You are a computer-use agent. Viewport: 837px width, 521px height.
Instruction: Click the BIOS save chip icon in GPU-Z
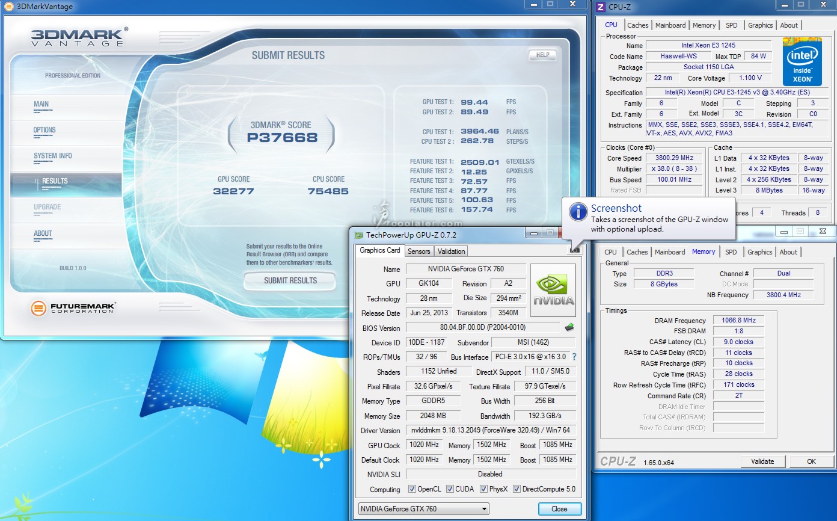(x=569, y=327)
